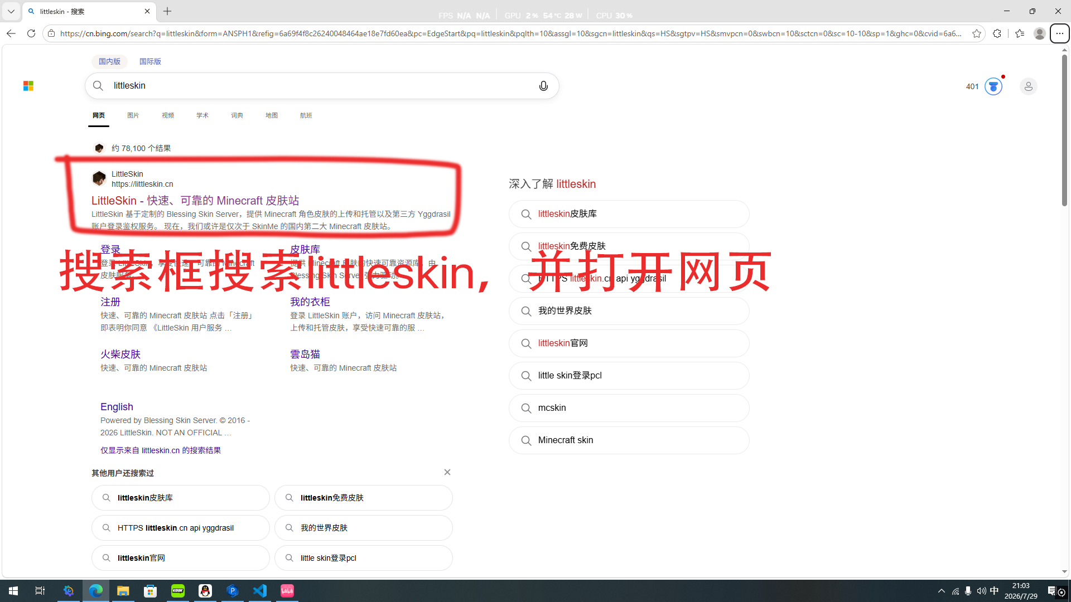Screen dimensions: 1071x602
Task: Search sidebar suggestion mcskin
Action: click(629, 408)
